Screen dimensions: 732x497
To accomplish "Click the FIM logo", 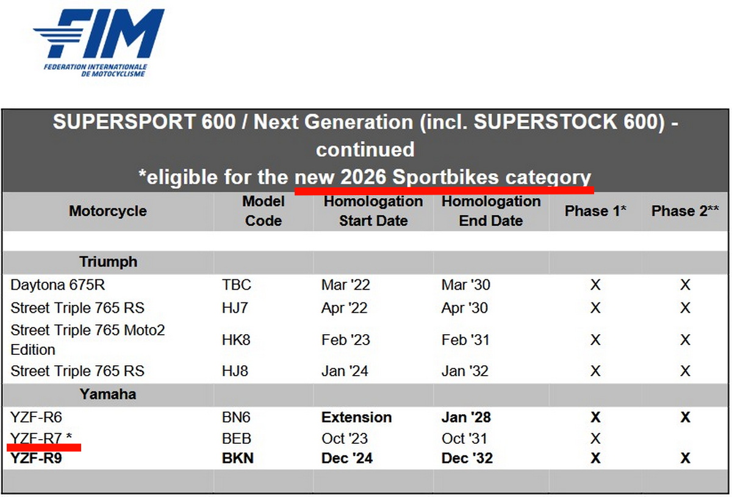I will tap(99, 43).
